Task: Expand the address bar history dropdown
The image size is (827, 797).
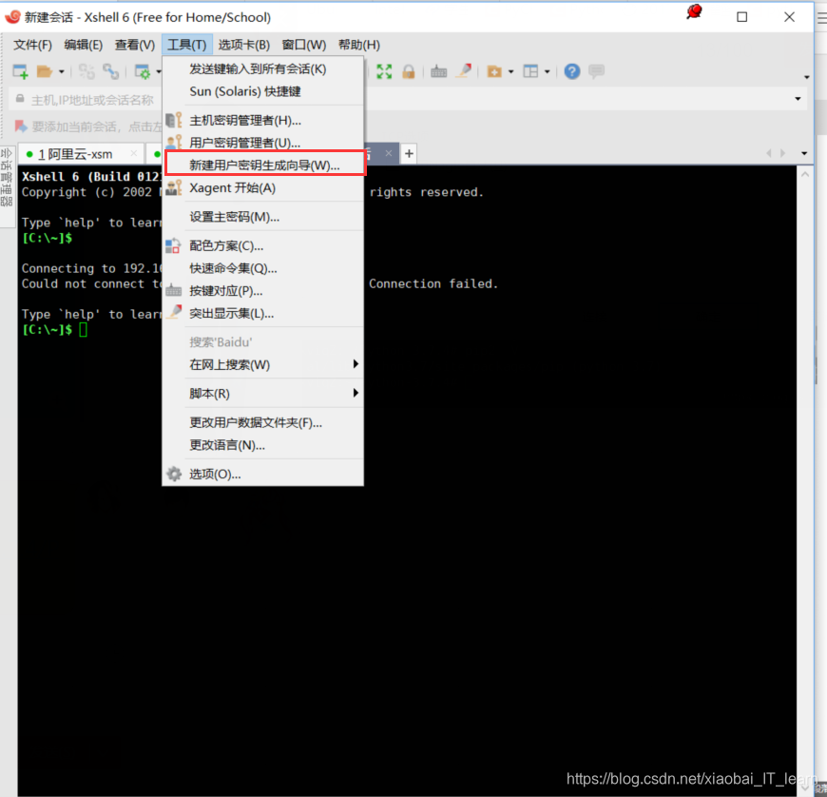Action: (798, 99)
